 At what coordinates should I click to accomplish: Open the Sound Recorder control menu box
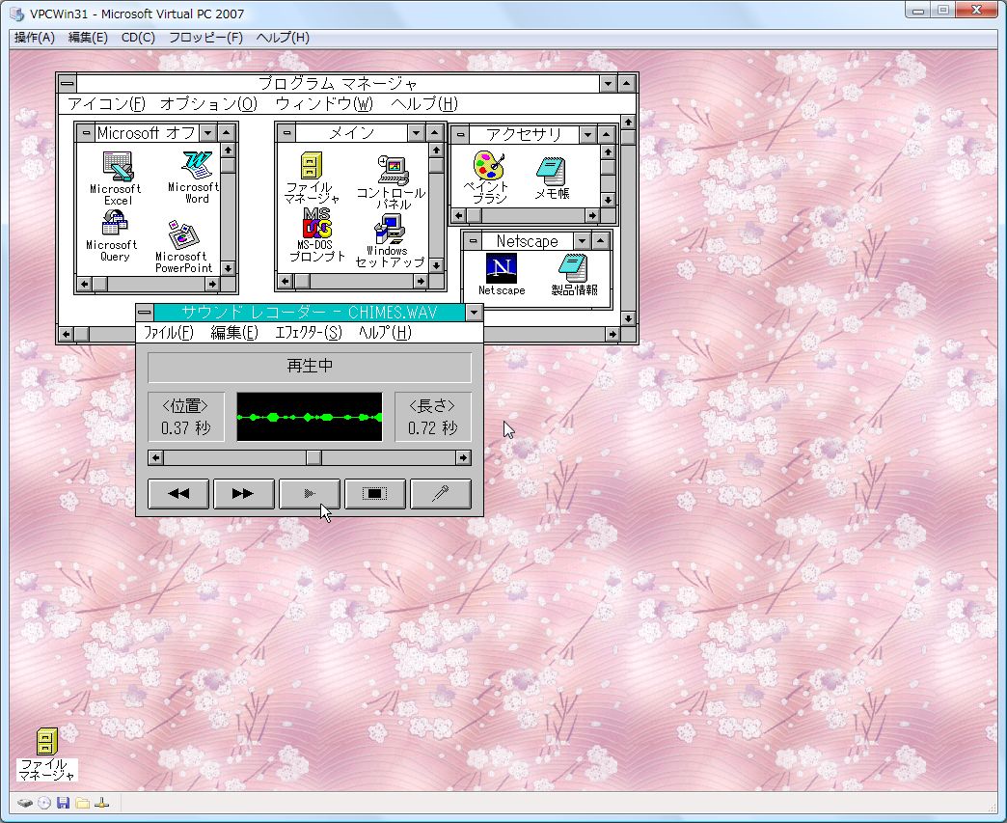click(145, 312)
